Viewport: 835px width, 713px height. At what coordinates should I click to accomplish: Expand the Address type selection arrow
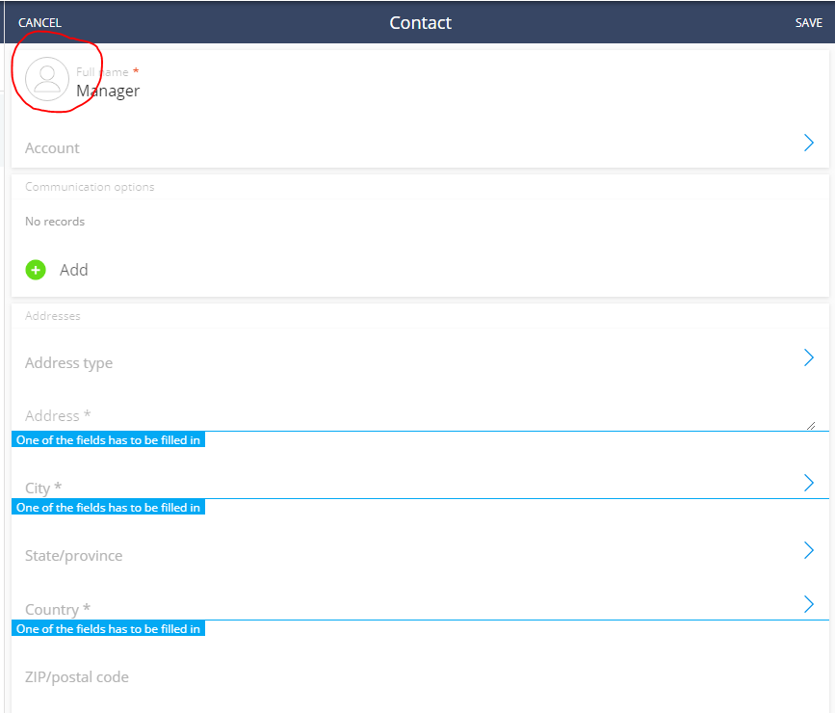808,357
